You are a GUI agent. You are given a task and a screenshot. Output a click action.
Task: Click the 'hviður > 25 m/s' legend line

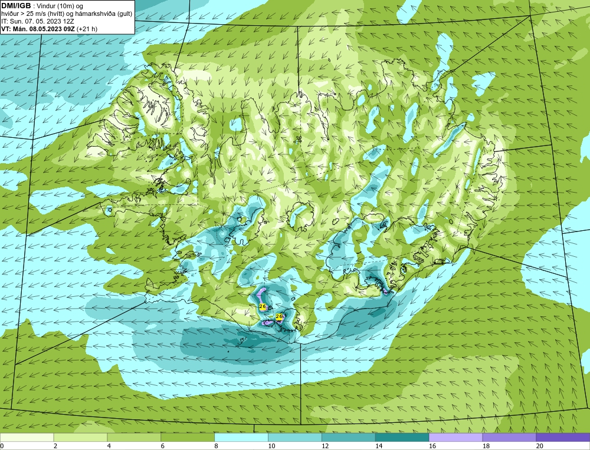pos(67,14)
